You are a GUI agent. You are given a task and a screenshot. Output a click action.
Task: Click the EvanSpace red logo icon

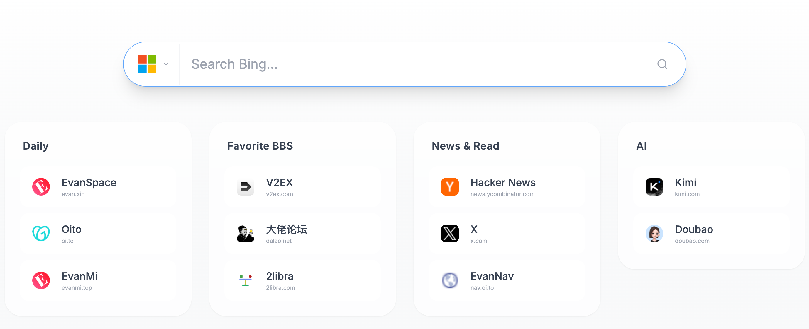pyautogui.click(x=41, y=187)
